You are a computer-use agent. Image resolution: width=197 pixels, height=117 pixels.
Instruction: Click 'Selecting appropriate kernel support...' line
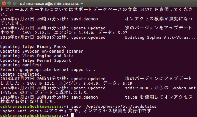click(x=48, y=70)
